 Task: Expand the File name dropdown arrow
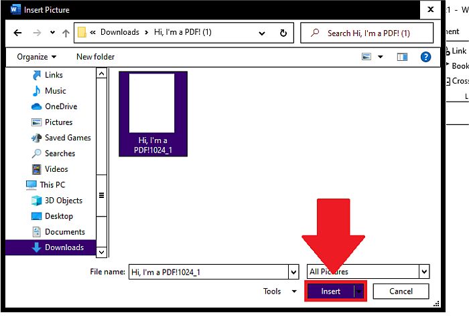(293, 272)
